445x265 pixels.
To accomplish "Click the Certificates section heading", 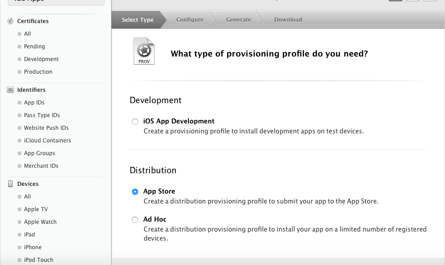I will [33, 21].
